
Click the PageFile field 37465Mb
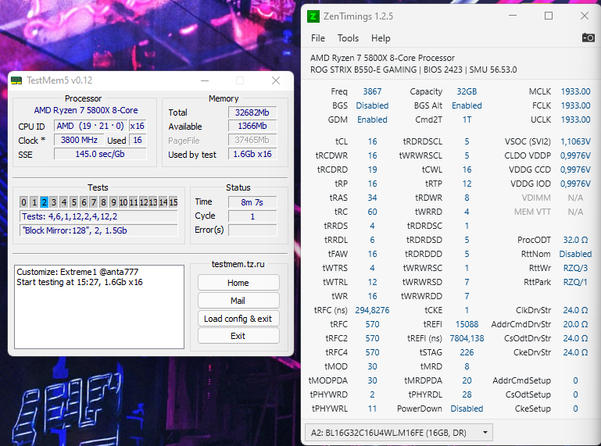pyautogui.click(x=252, y=140)
